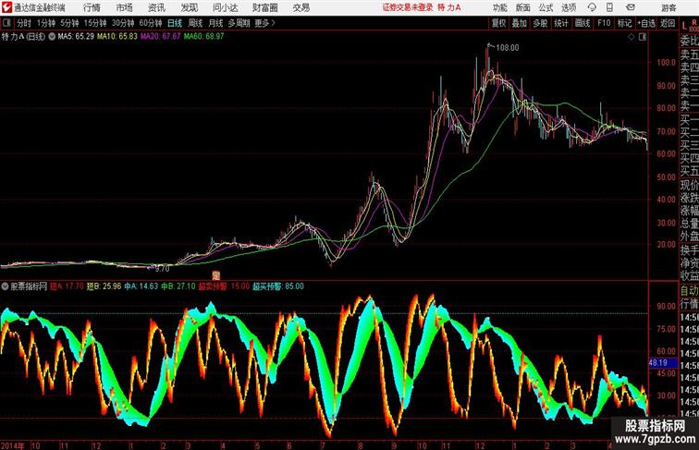Click the 统计 statistics toolbar button
The image size is (699, 450).
561,23
